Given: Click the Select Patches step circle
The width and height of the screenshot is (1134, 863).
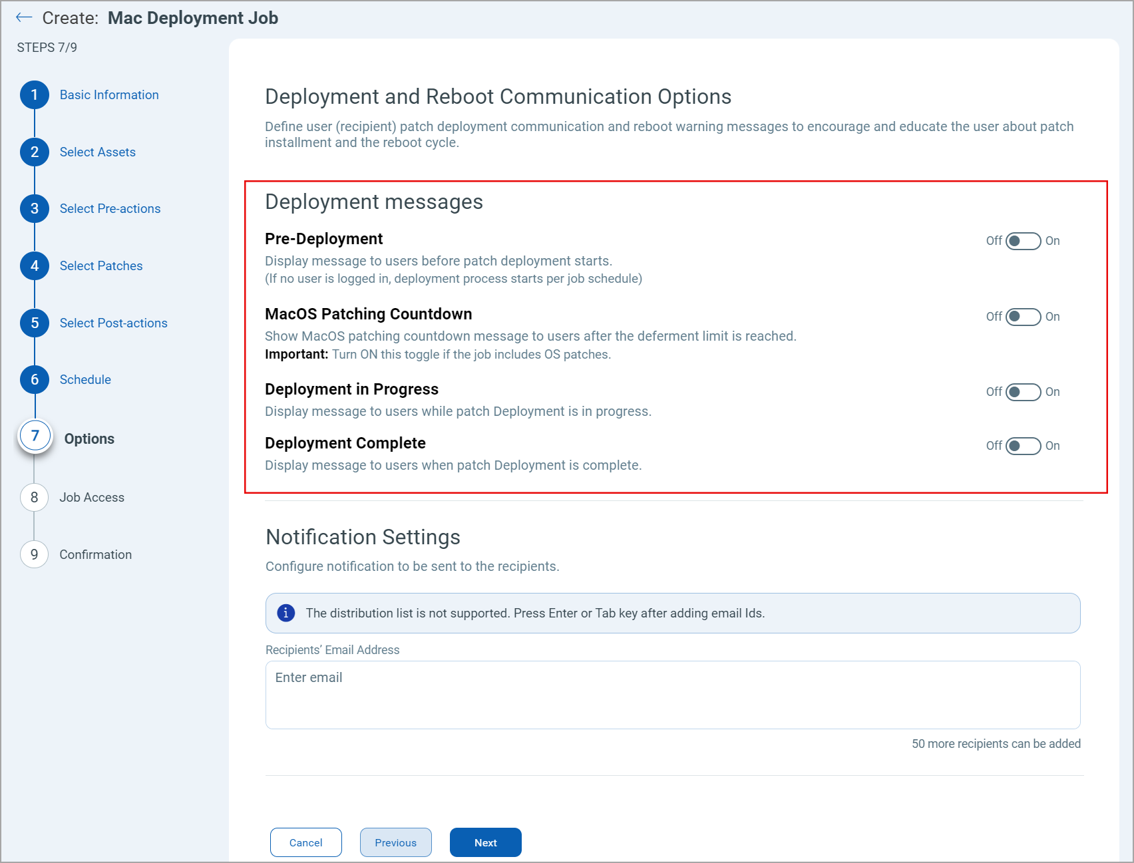Looking at the screenshot, I should [34, 265].
